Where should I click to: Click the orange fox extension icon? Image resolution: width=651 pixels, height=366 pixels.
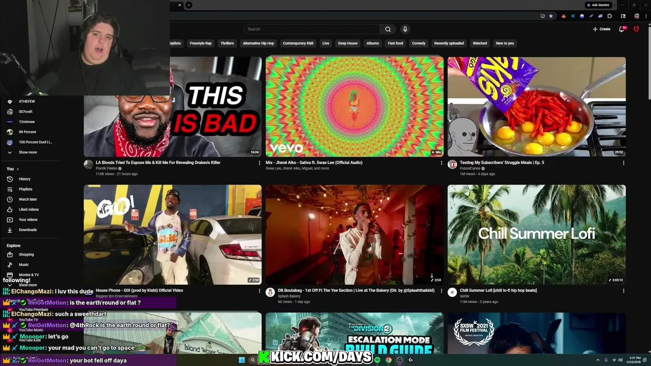tap(564, 16)
